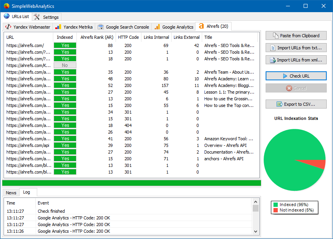Open the Log tab

[27, 192]
